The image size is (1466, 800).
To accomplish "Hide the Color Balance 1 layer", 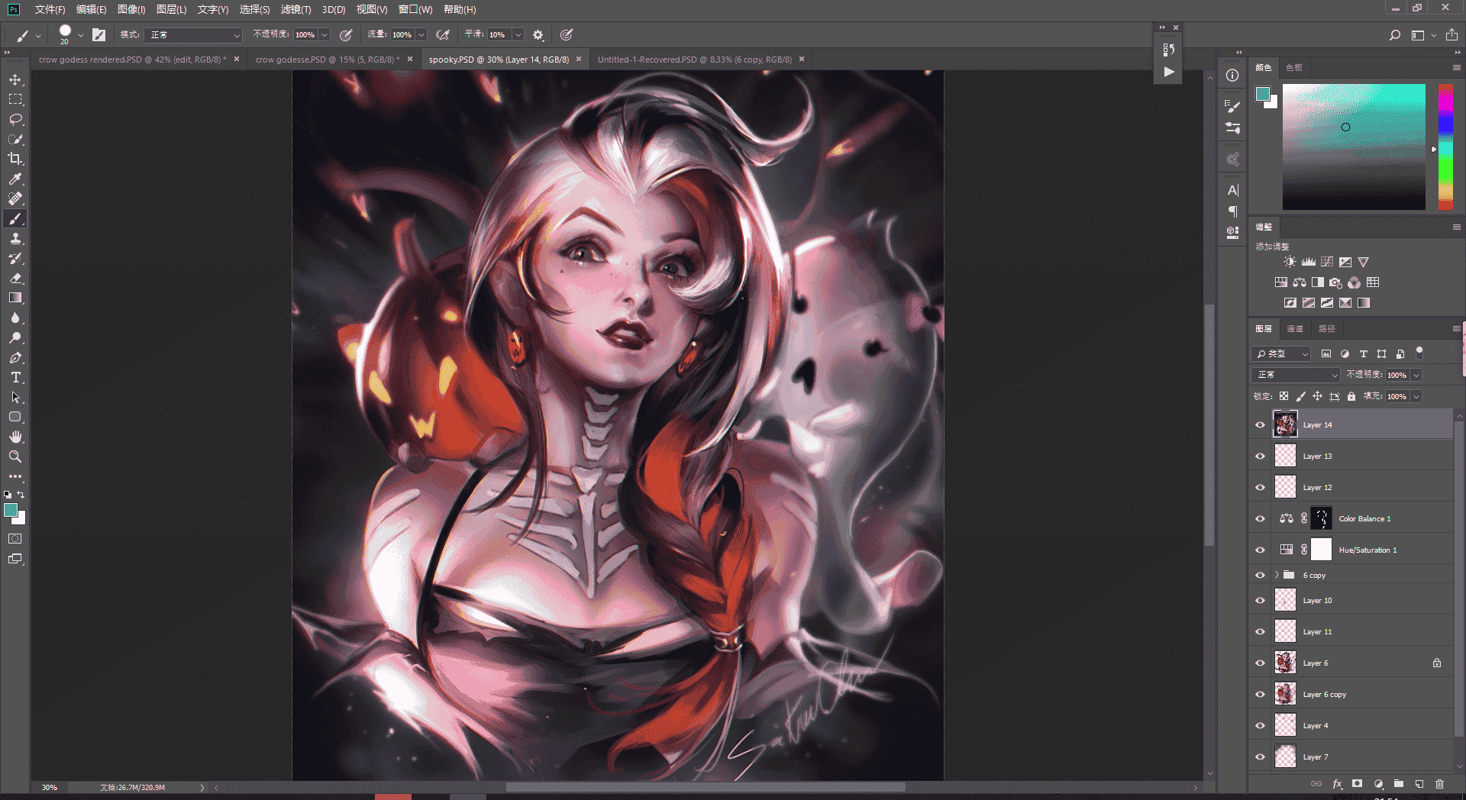I will click(x=1260, y=518).
